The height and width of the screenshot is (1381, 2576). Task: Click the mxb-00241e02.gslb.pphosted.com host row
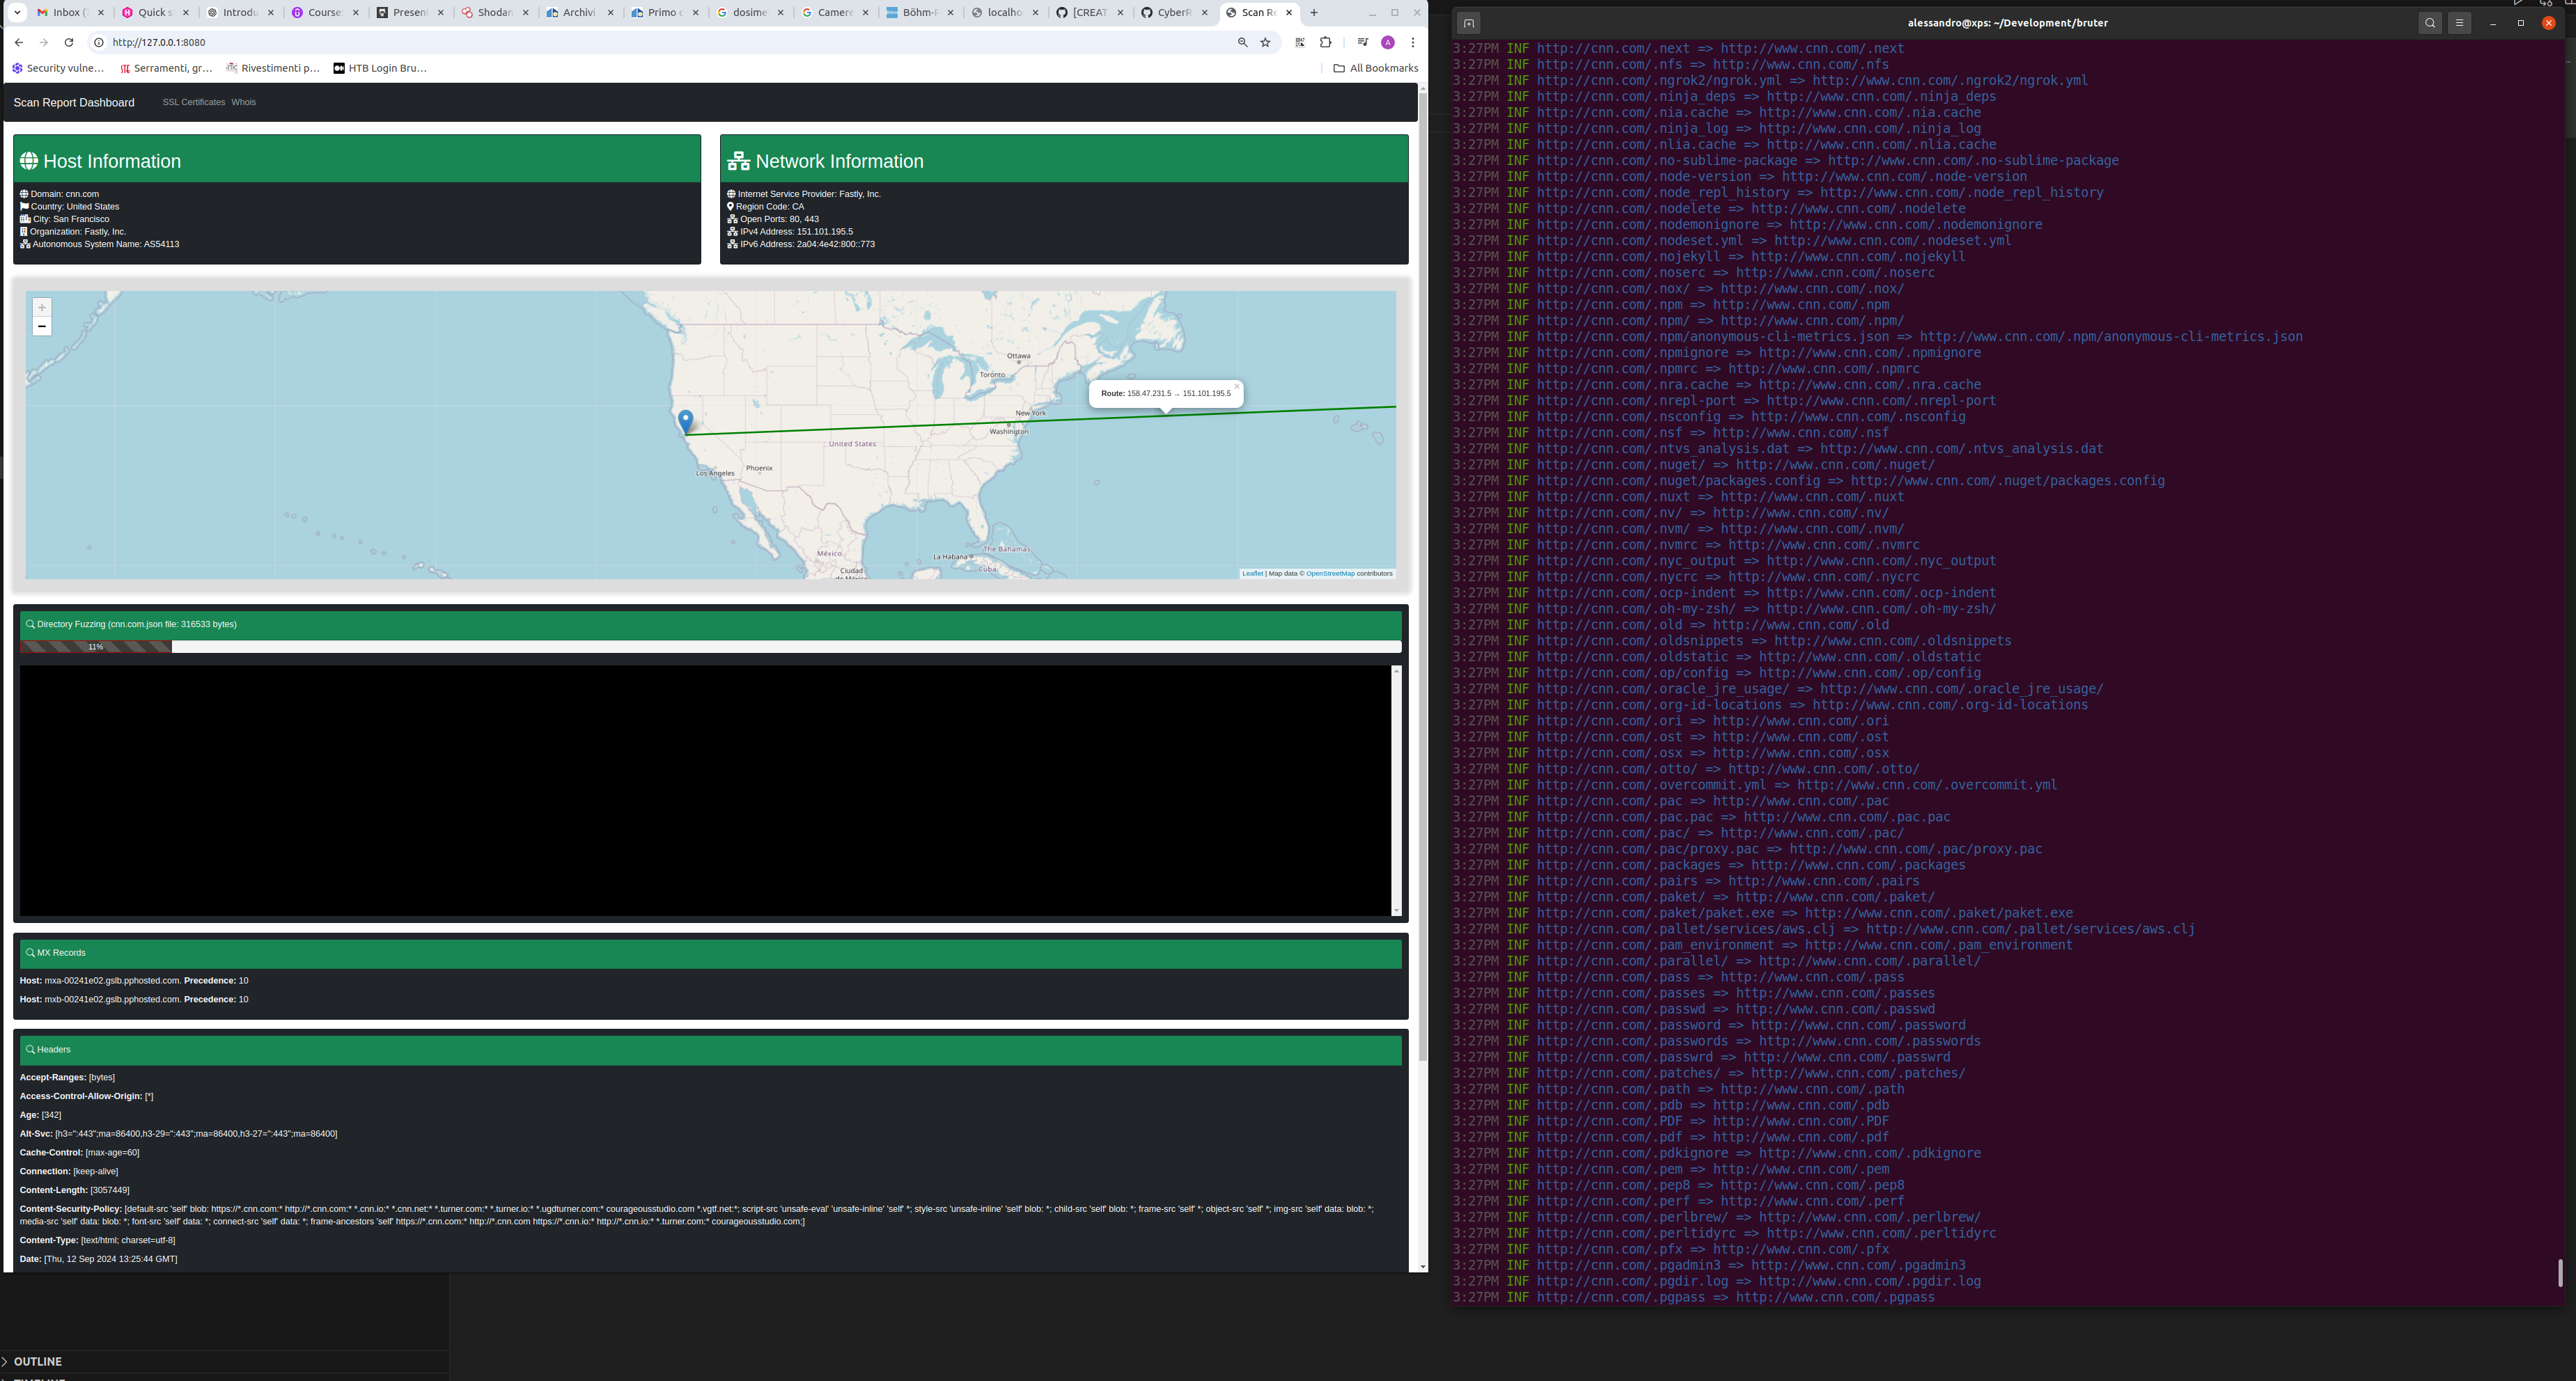[x=134, y=1000]
